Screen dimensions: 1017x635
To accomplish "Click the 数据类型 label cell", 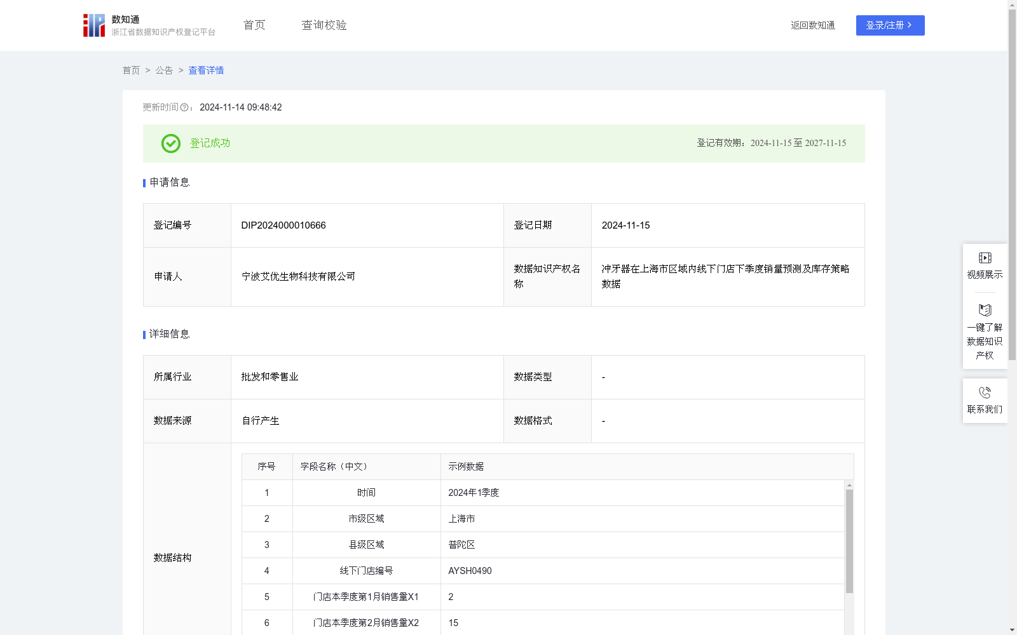I will [547, 377].
